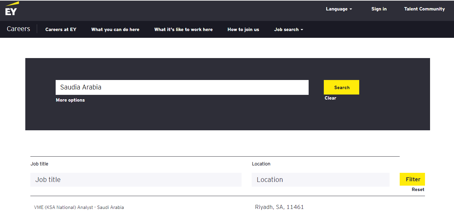Viewport: 454px width, 214px height.
Task: Click the yellow Filter button
Action: pyautogui.click(x=412, y=179)
